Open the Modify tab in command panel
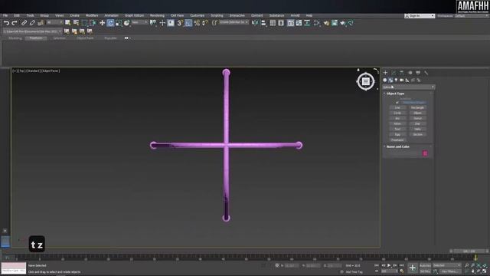The height and width of the screenshot is (276, 490). [394, 73]
